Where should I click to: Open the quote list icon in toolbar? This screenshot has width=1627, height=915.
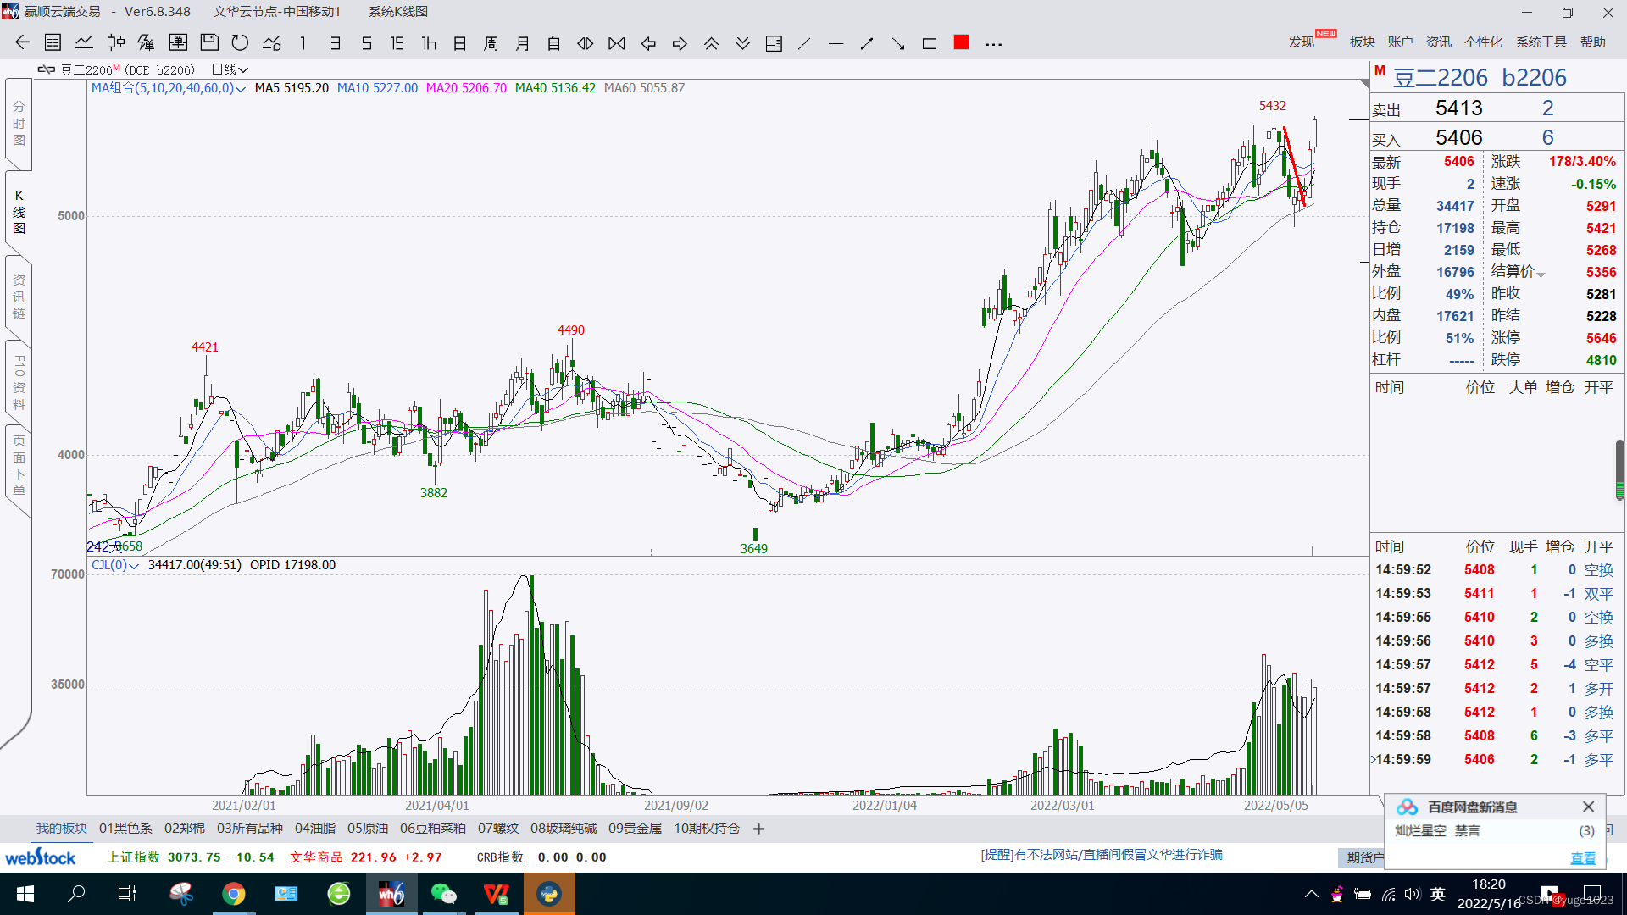coord(53,43)
